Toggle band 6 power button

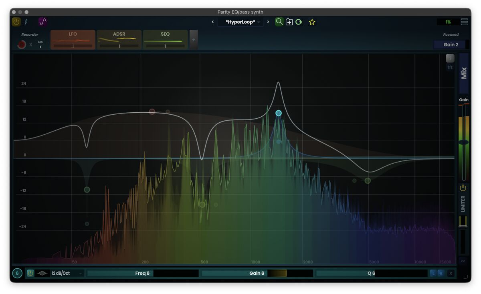[30, 273]
